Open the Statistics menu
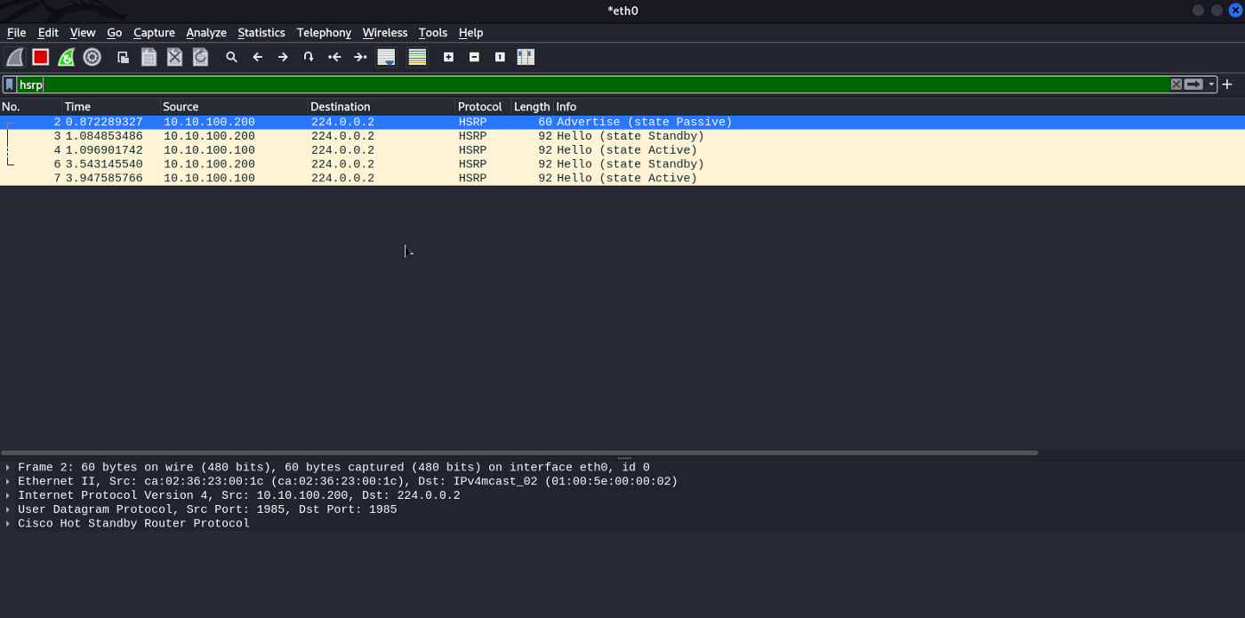This screenshot has width=1245, height=618. tap(261, 32)
